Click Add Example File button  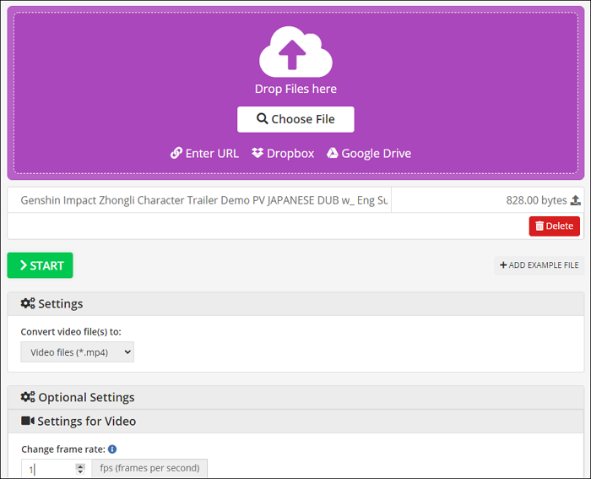click(539, 265)
